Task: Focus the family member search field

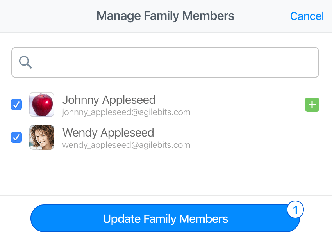Action: coord(165,62)
